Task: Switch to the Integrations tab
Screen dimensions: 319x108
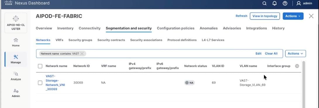Action: pyautogui.click(x=256, y=28)
